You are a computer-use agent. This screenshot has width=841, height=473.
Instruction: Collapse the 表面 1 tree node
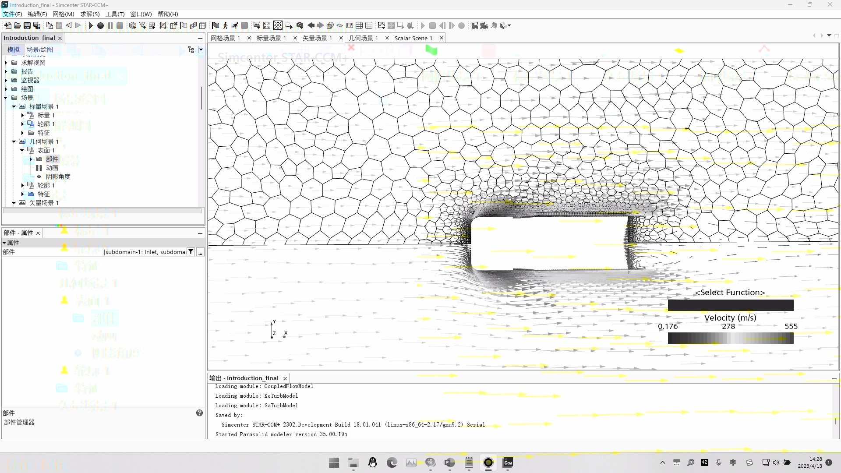22,150
